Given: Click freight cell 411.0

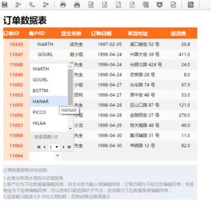Looking at the screenshot, I should [x=184, y=54].
